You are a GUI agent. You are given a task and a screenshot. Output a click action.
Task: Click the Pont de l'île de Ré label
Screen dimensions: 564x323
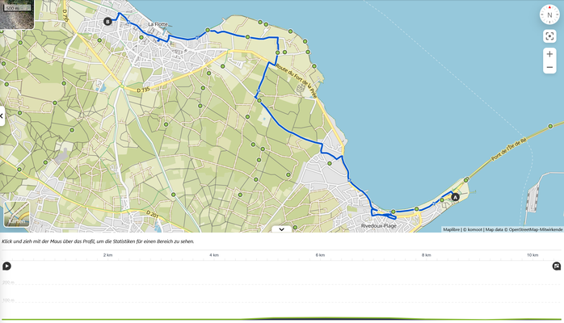(508, 149)
